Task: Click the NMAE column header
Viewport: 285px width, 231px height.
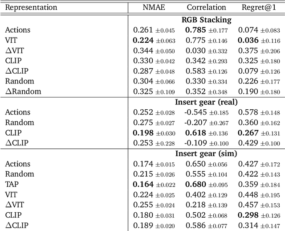Action: pyautogui.click(x=154, y=8)
